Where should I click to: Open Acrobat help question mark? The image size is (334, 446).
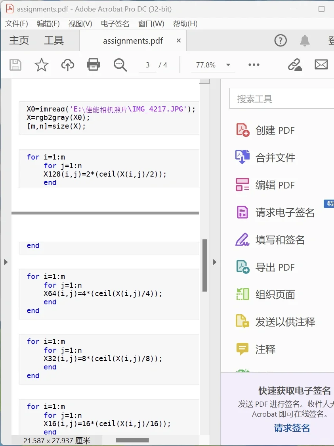tap(281, 40)
